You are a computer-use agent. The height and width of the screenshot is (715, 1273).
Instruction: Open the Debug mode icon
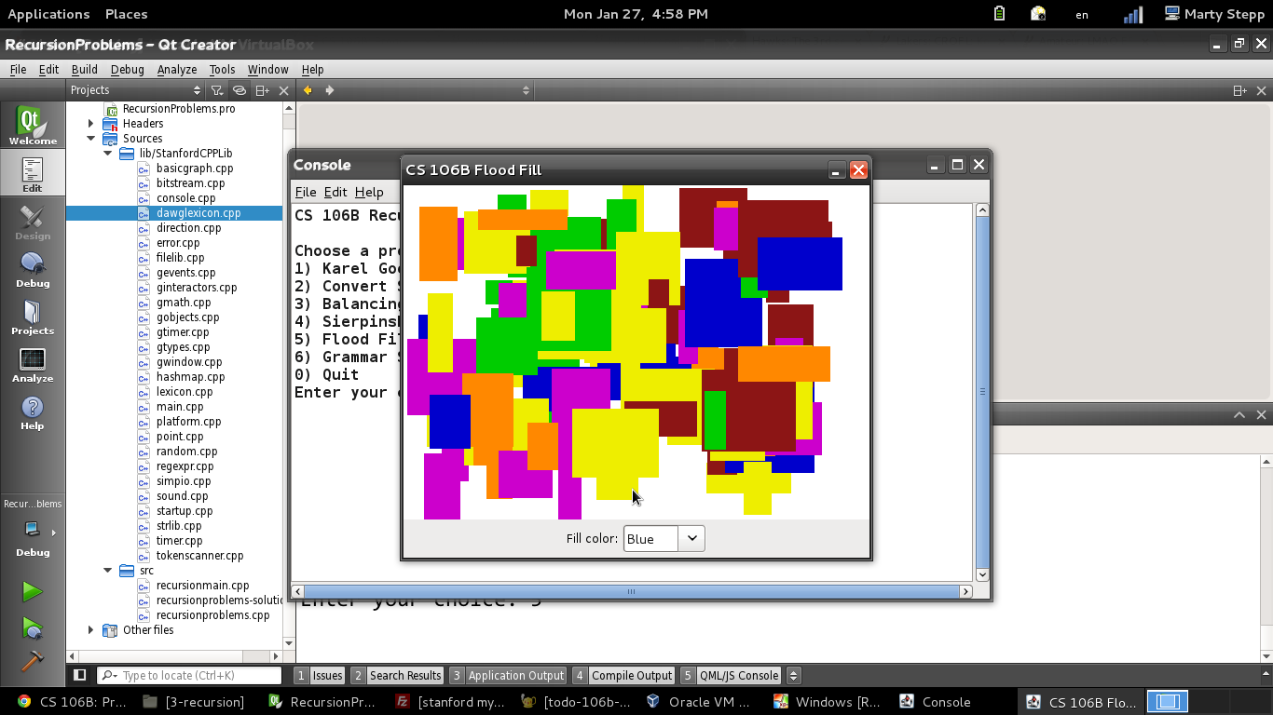(33, 270)
